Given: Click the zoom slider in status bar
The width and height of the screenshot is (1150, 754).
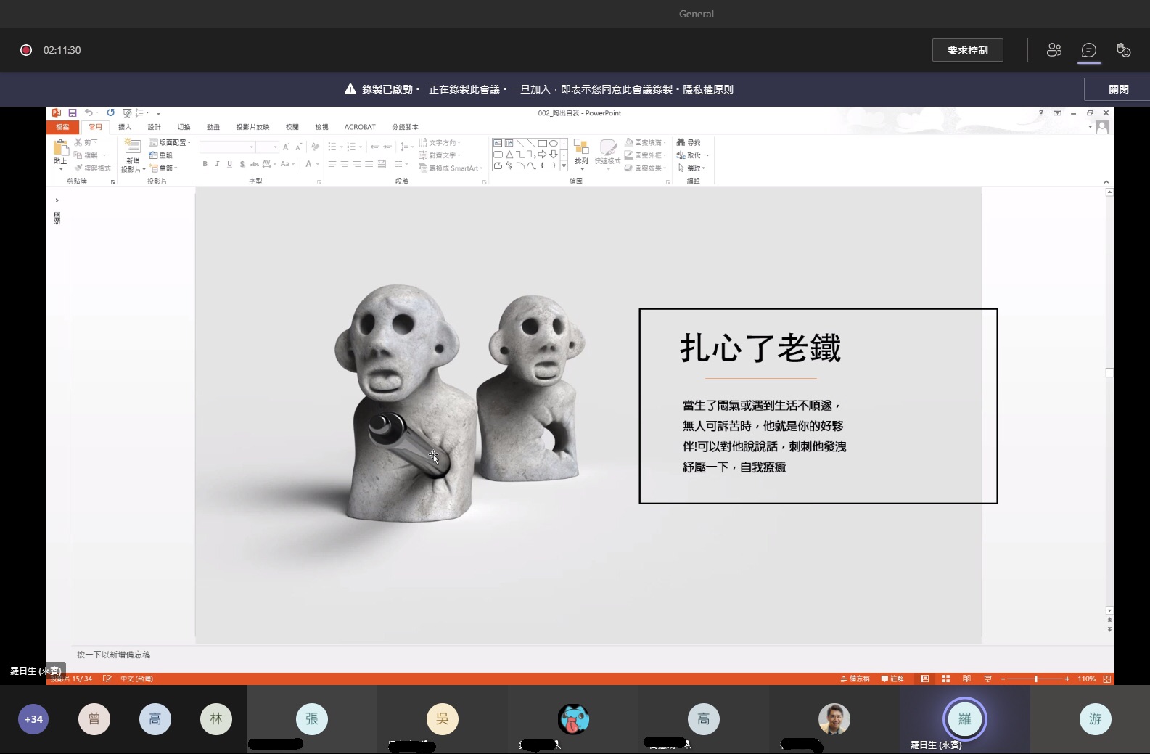Looking at the screenshot, I should click(x=1035, y=679).
